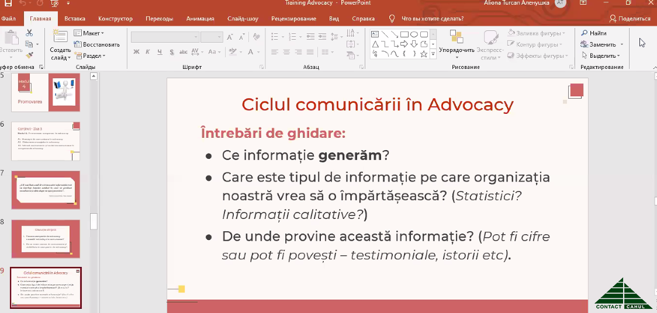The width and height of the screenshot is (657, 313).
Task: Toggle underline (Ч) formatting
Action: [x=158, y=52]
